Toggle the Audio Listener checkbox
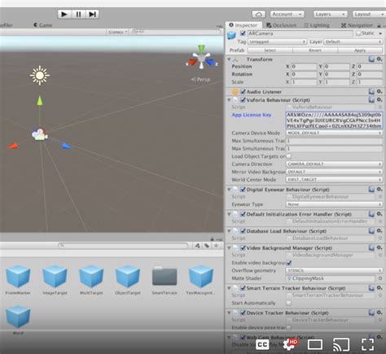 coord(243,92)
